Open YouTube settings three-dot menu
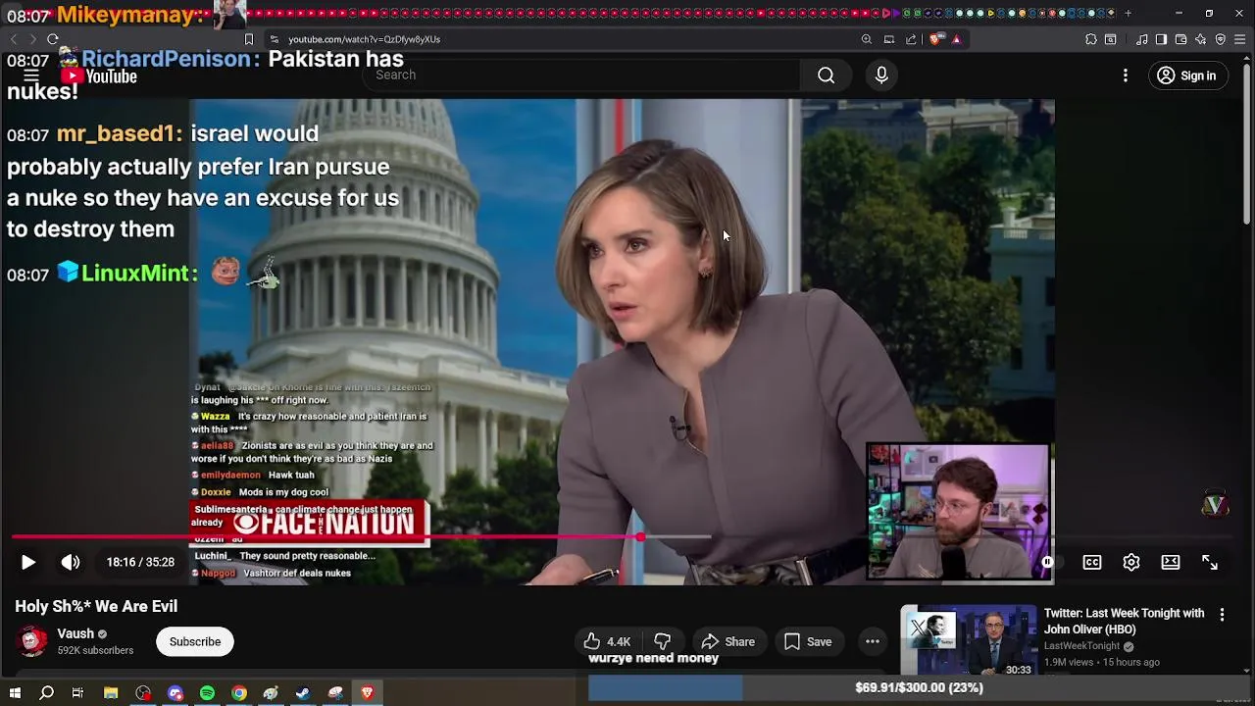The width and height of the screenshot is (1255, 706). pyautogui.click(x=1125, y=76)
